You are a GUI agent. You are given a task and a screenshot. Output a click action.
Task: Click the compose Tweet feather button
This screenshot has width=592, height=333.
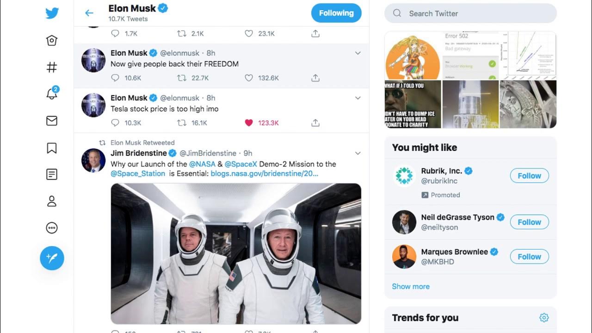[52, 258]
